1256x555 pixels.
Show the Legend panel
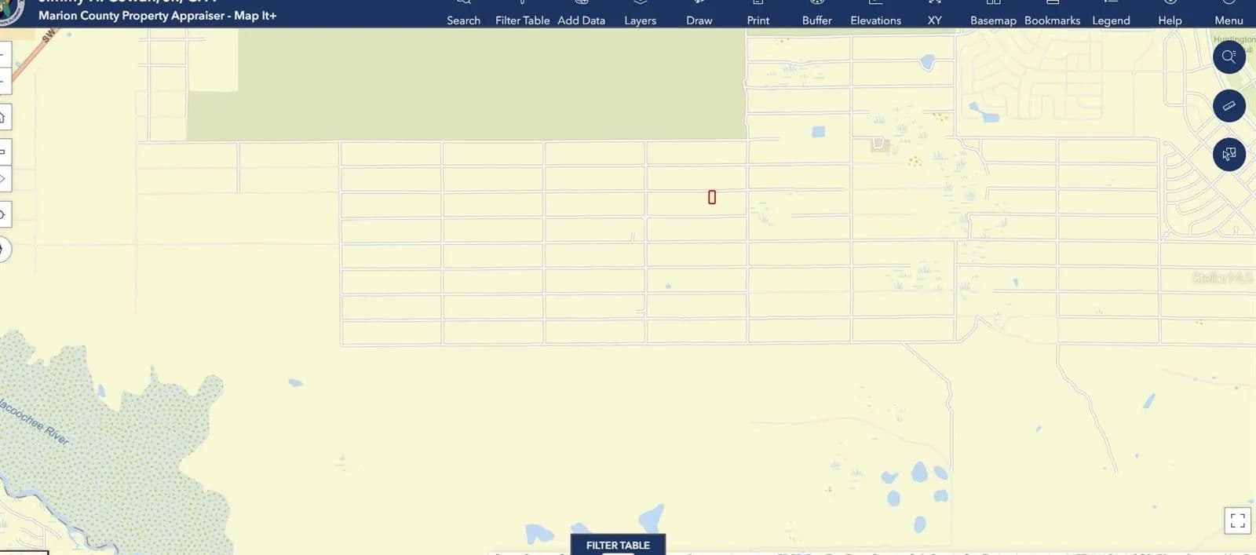point(1111,14)
